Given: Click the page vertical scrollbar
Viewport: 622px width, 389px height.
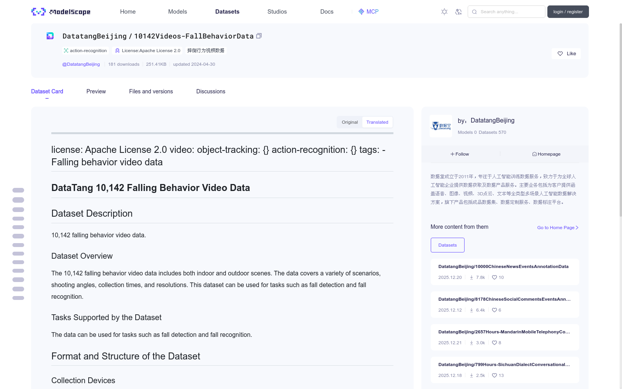Looking at the screenshot, I should click(x=621, y=120).
